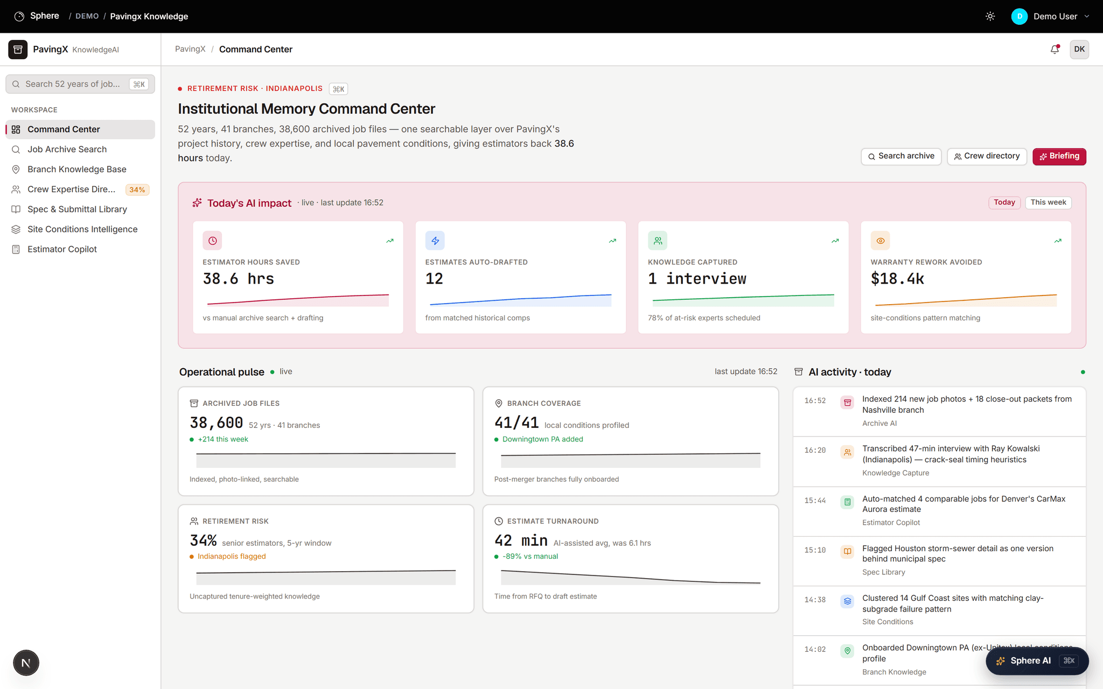Open the Sphere AI assistant button
The image size is (1103, 689).
1037,660
